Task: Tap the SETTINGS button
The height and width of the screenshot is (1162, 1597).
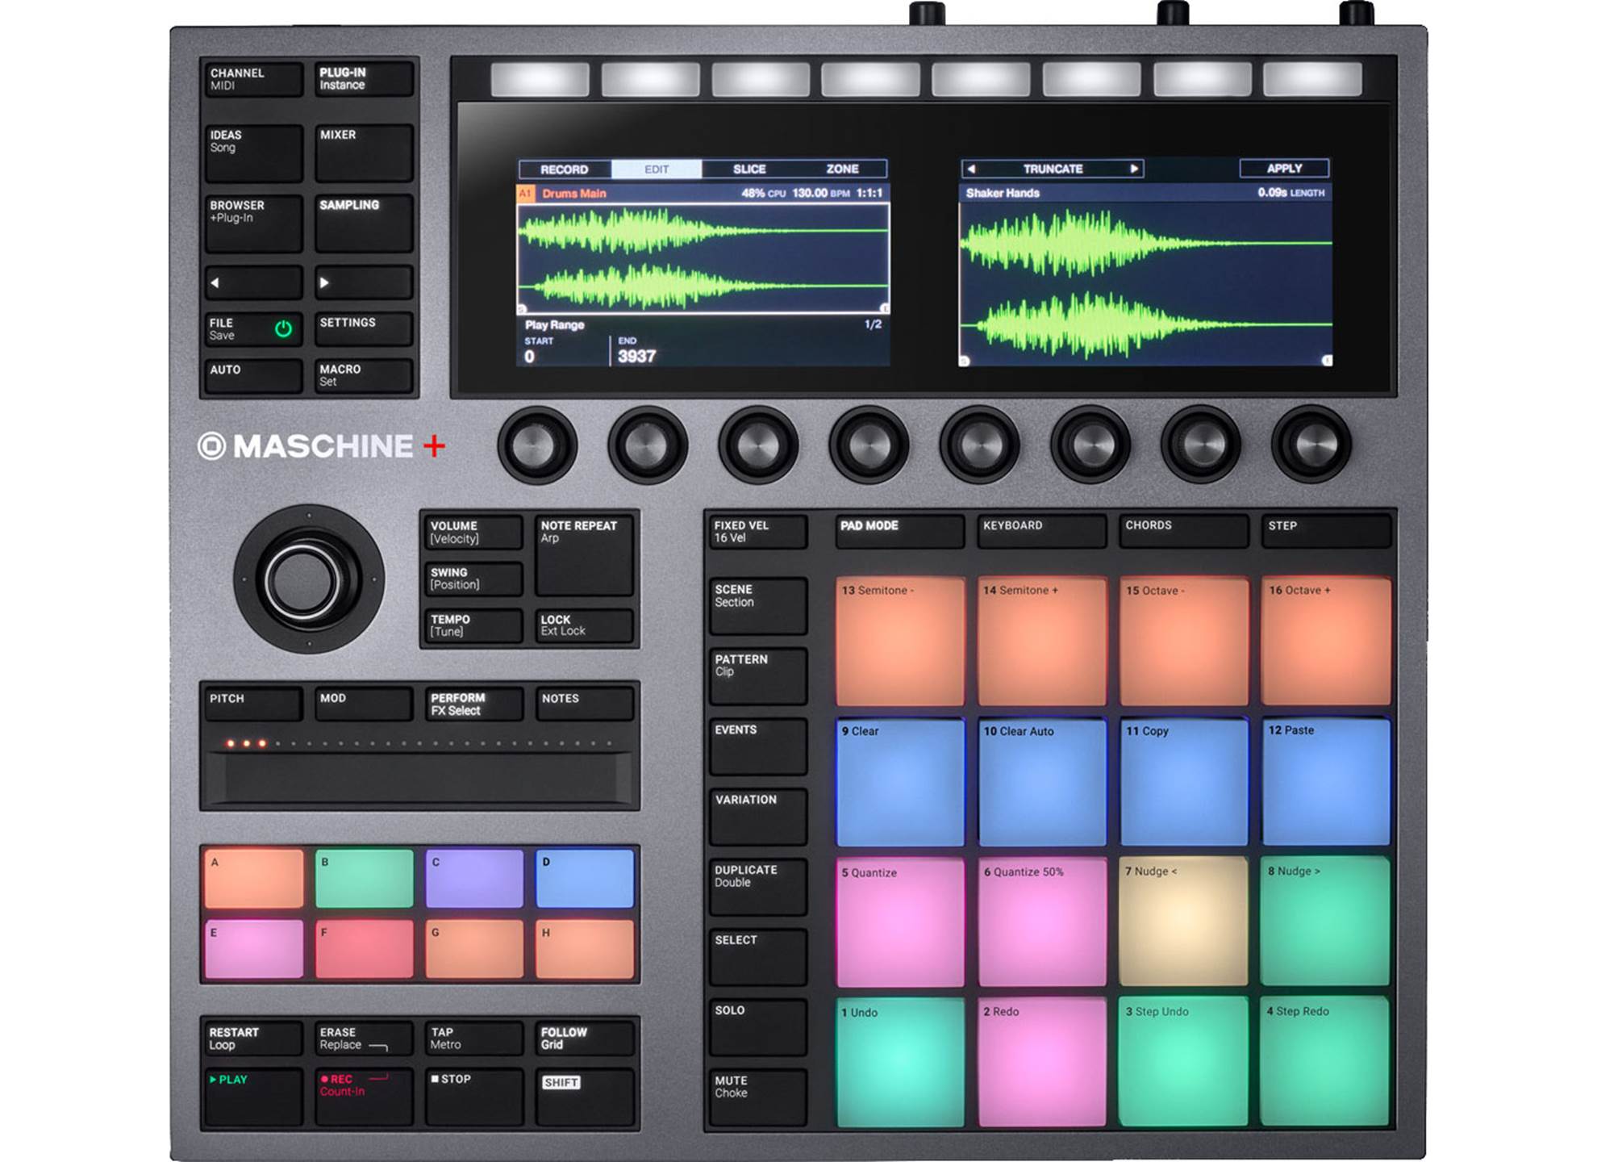Action: pos(363,329)
